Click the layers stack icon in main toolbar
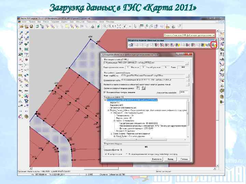246x184 pixels. point(37,27)
